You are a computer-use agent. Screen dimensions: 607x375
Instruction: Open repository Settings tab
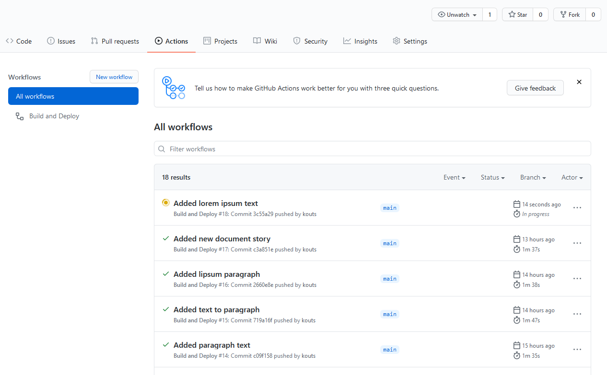pyautogui.click(x=409, y=41)
